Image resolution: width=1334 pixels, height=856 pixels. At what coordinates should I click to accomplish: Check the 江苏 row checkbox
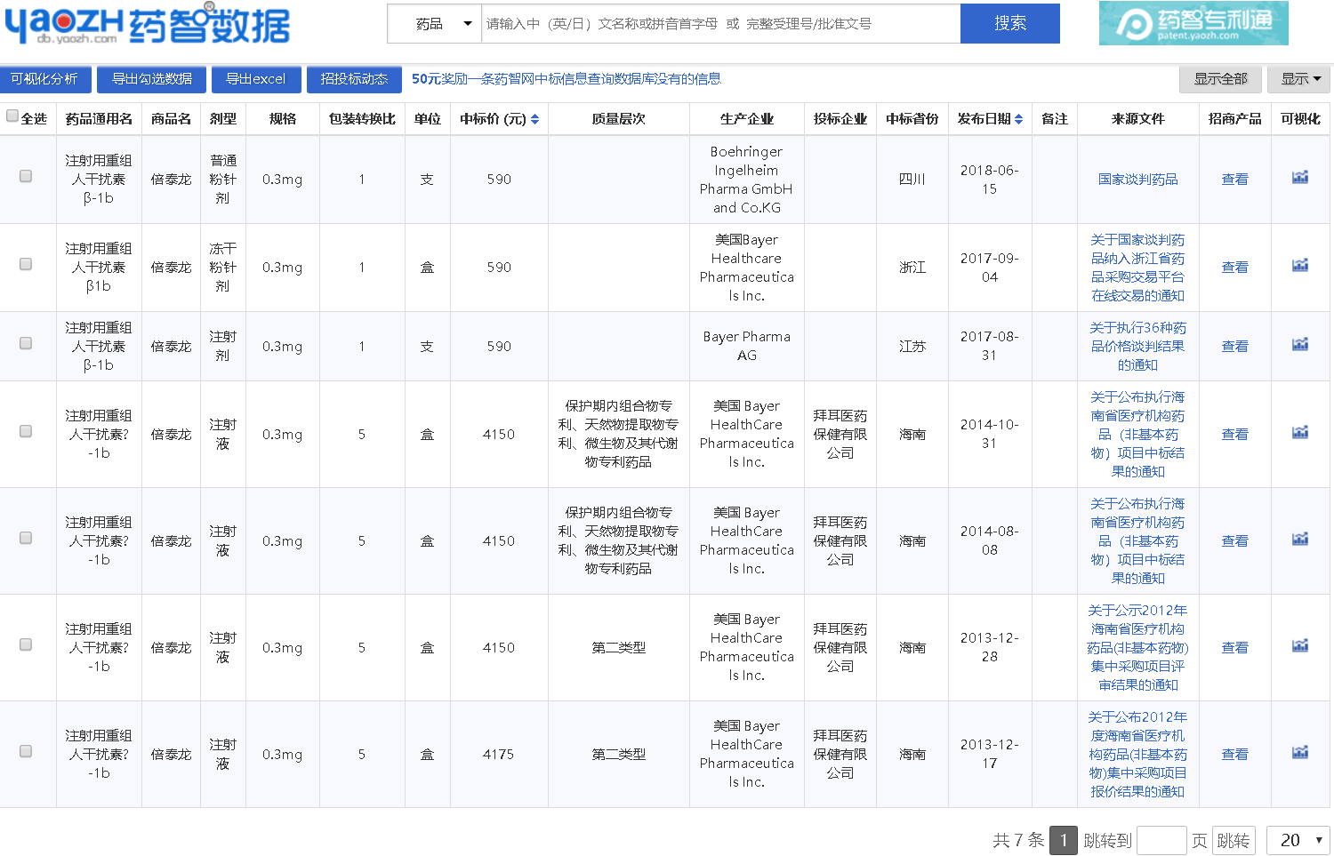26,343
